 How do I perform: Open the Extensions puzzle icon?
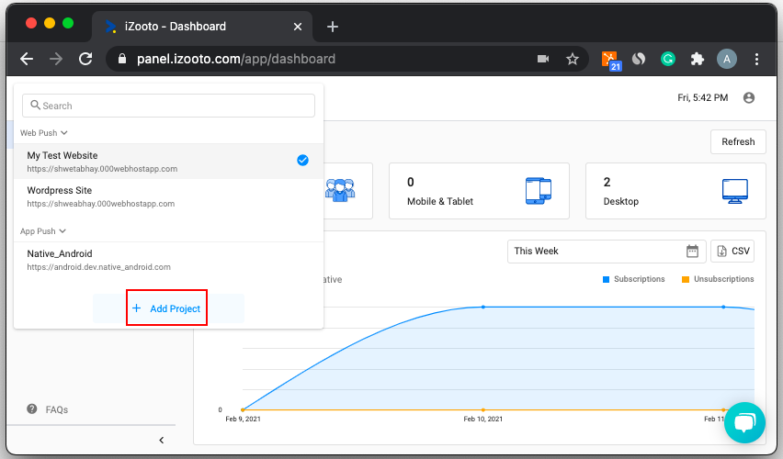pos(698,59)
